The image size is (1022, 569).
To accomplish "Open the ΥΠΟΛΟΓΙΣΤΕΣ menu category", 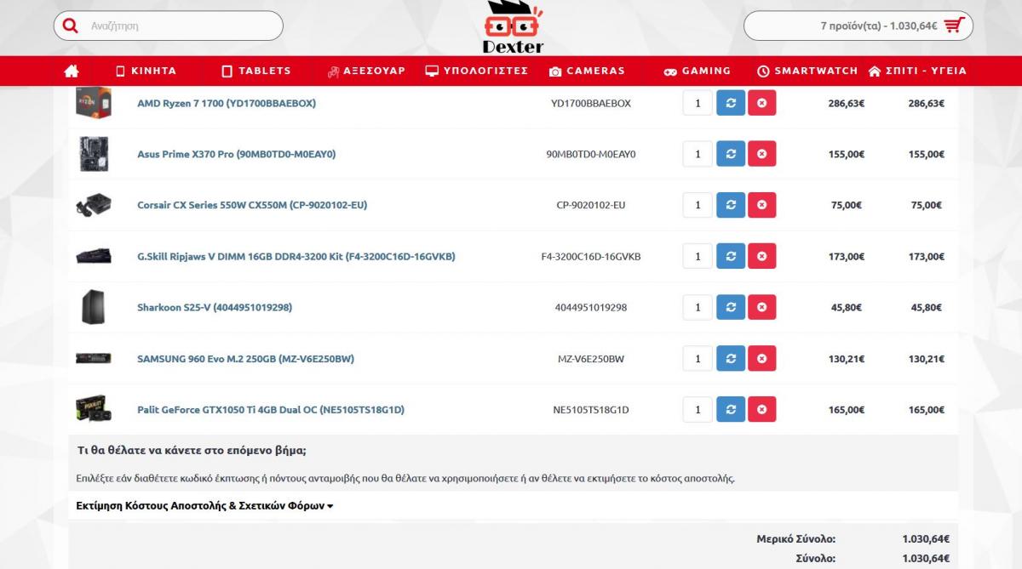I will 477,71.
